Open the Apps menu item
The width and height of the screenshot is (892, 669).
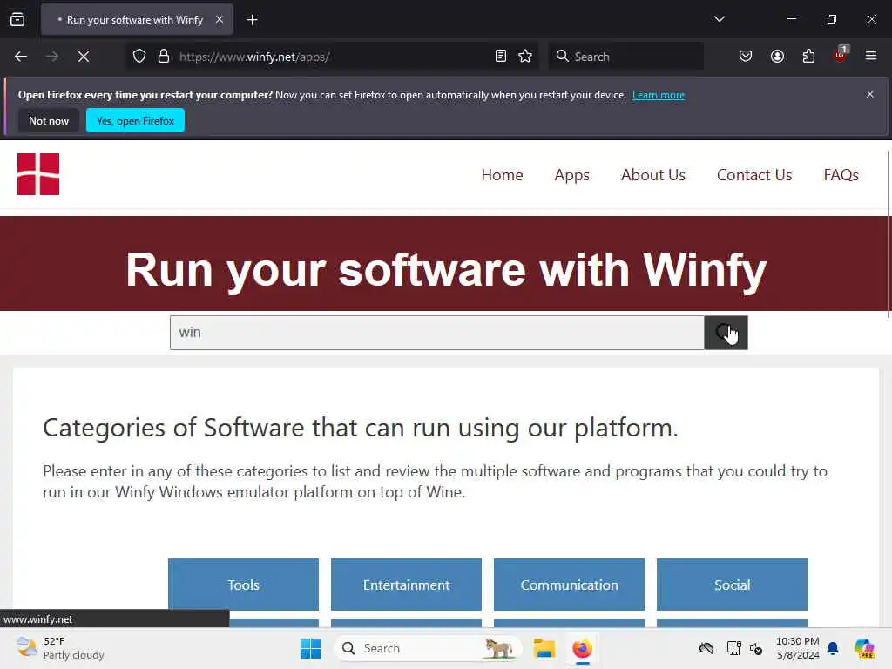(571, 175)
